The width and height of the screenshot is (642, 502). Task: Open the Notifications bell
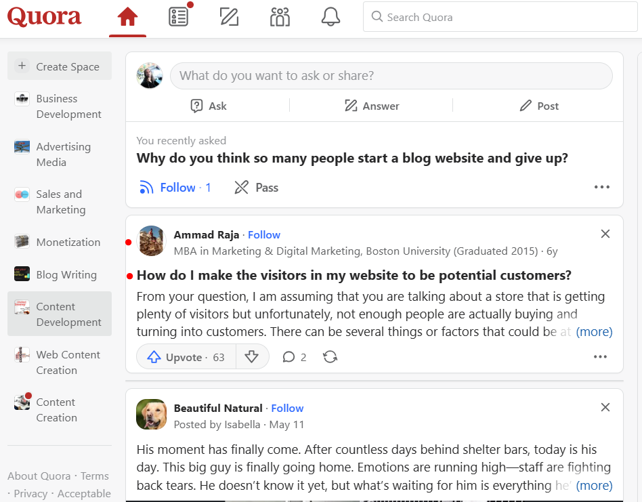(x=330, y=16)
